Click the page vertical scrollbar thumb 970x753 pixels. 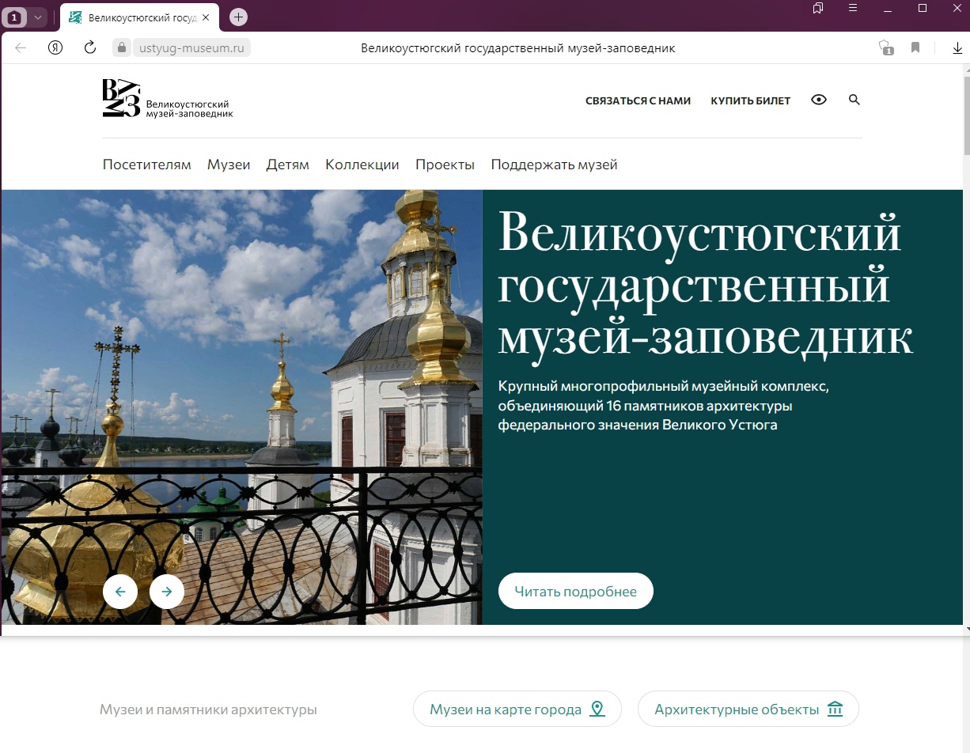(965, 115)
